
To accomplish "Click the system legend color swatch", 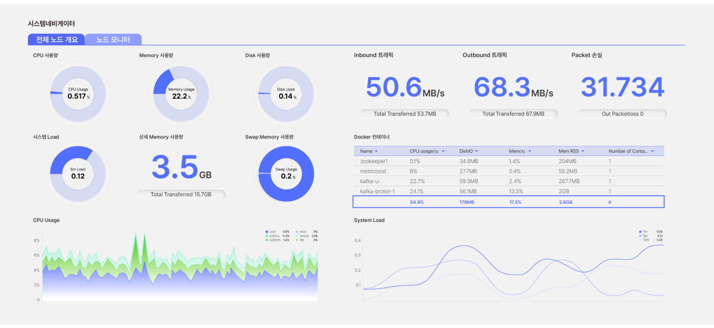I will click(267, 240).
